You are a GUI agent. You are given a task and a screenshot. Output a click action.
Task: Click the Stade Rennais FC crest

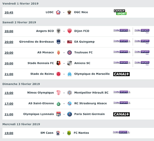59,63
